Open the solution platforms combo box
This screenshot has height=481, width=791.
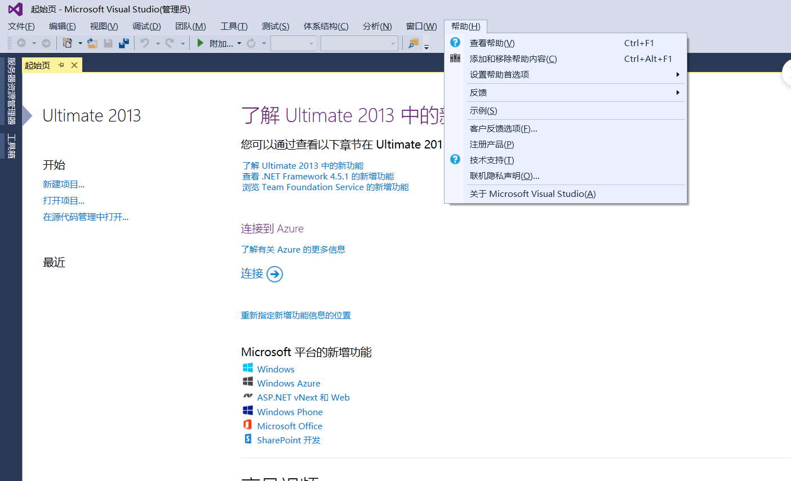coord(359,43)
